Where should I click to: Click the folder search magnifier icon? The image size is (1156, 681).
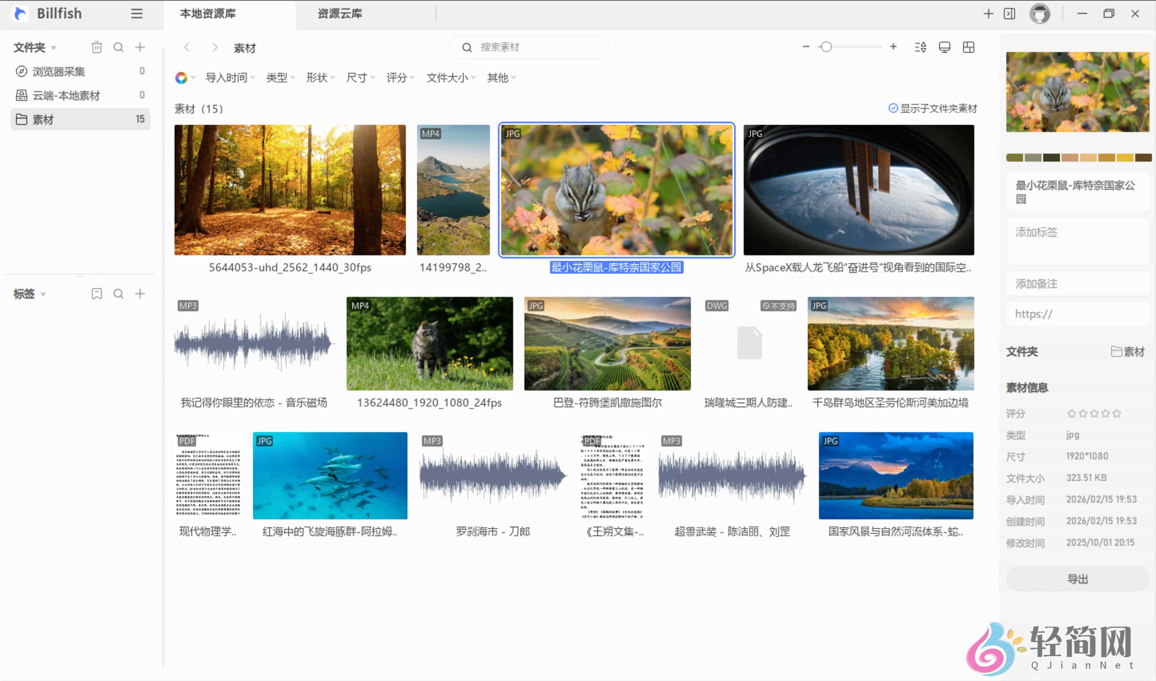[x=118, y=47]
